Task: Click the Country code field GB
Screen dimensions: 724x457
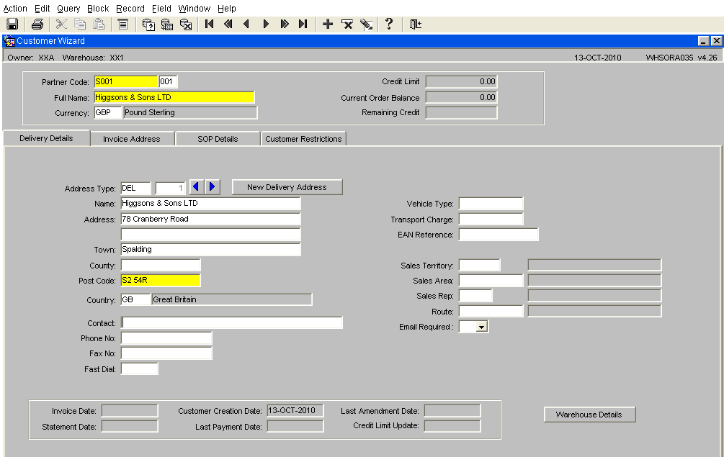Action: tap(135, 299)
